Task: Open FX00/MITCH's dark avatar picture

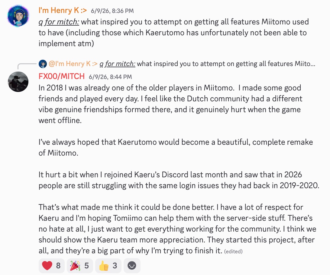Action: pos(18,82)
